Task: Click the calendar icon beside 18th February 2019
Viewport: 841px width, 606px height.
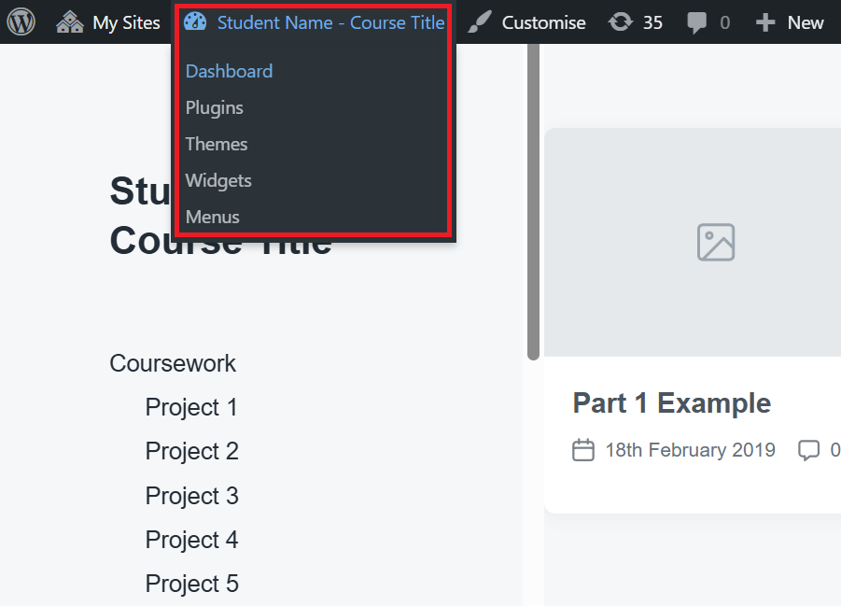Action: coord(583,450)
